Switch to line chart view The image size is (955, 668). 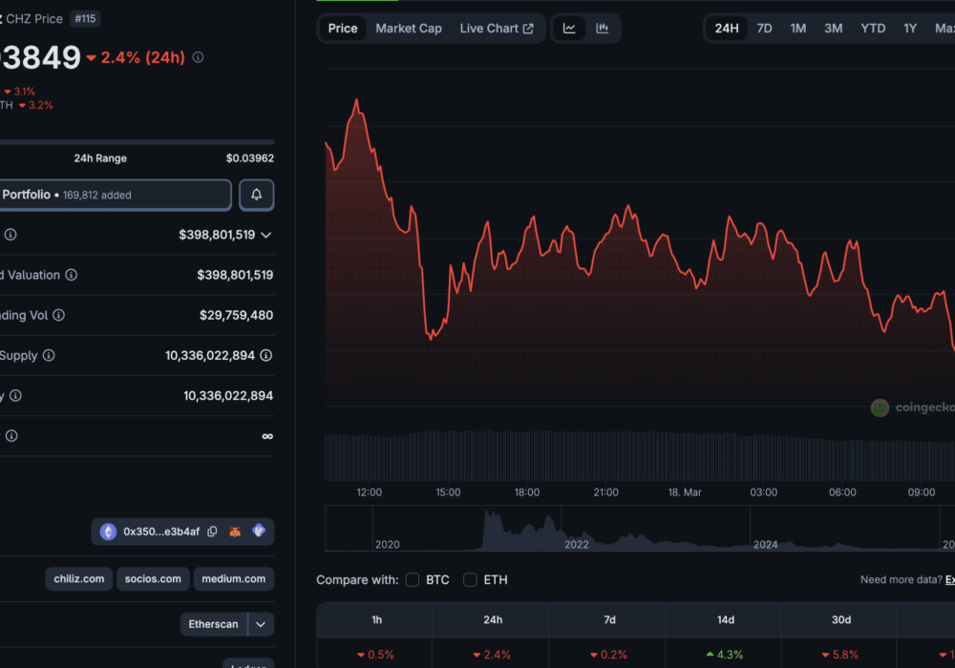point(569,29)
